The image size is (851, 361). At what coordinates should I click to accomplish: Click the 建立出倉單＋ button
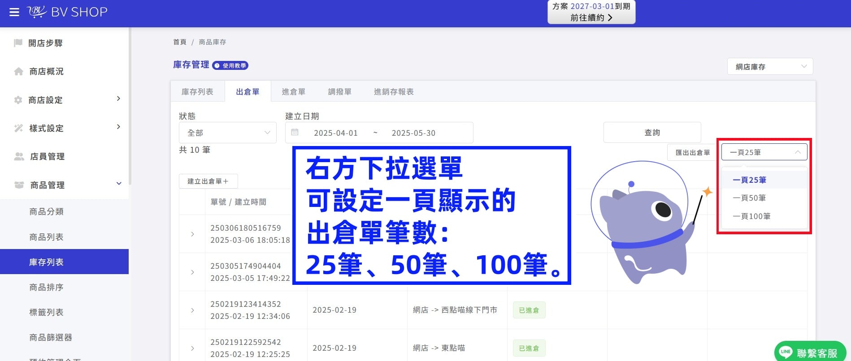click(x=208, y=181)
